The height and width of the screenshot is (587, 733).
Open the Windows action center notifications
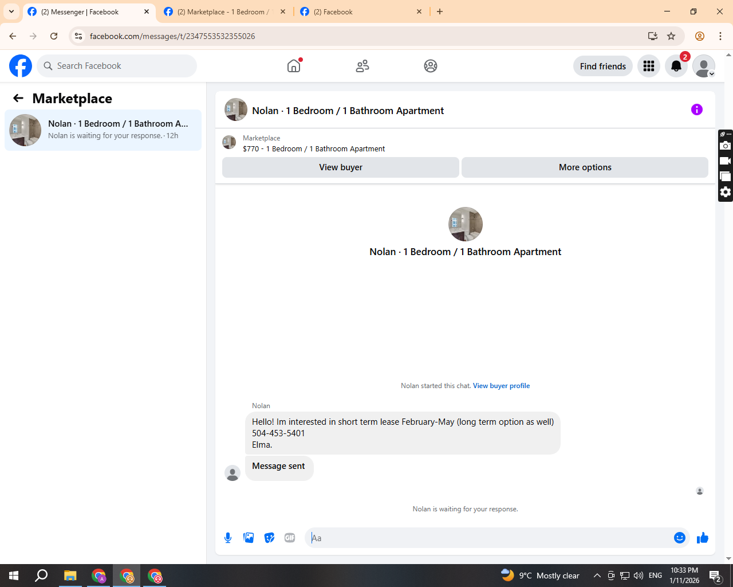tap(715, 576)
